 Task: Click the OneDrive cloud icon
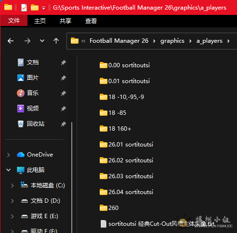click(x=21, y=155)
